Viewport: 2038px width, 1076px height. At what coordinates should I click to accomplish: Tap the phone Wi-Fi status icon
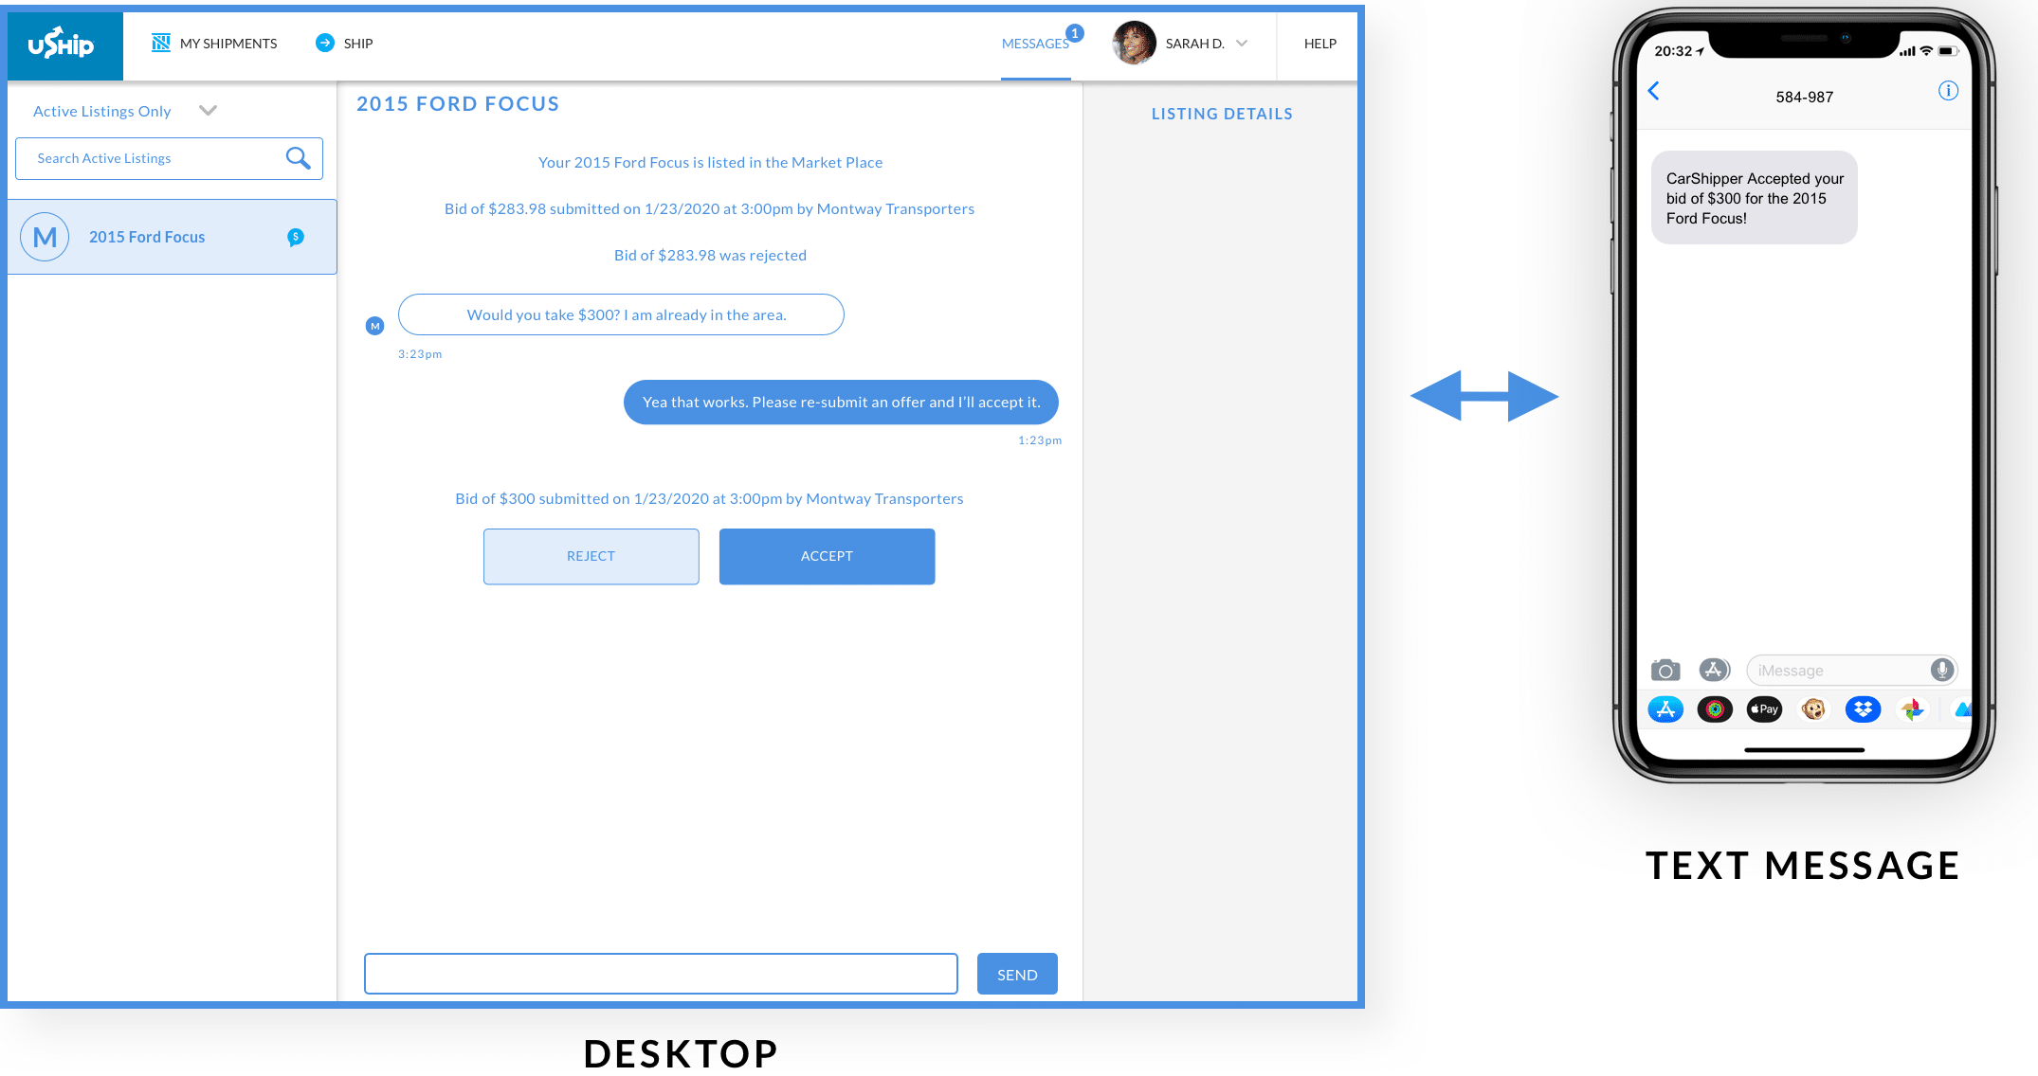(x=1926, y=51)
